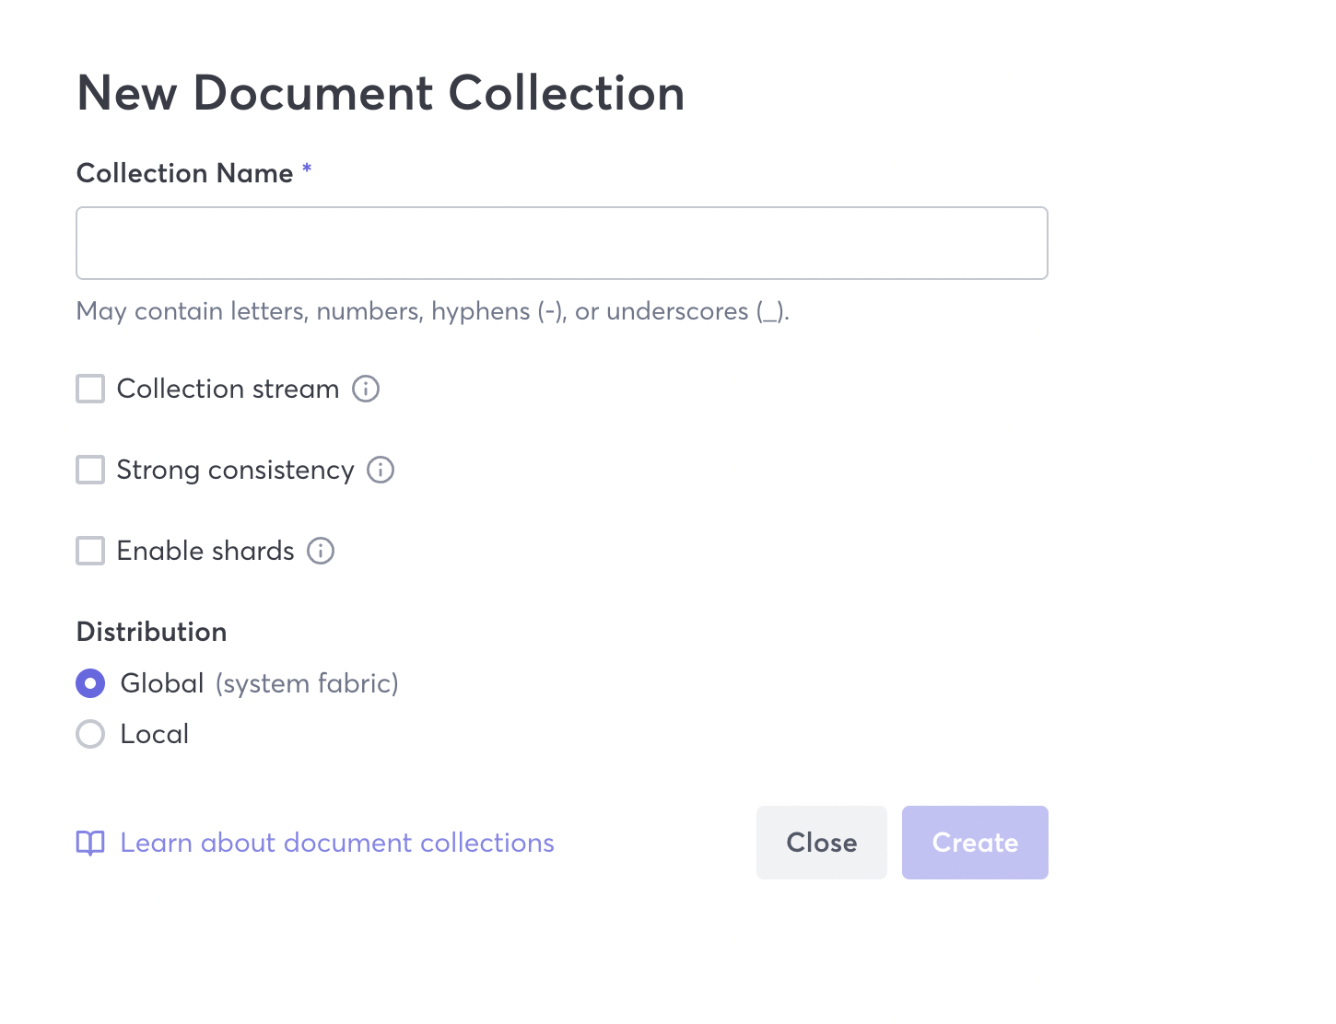Click the New Document Collection title
Screen dimensions: 1336x1024
tap(381, 92)
